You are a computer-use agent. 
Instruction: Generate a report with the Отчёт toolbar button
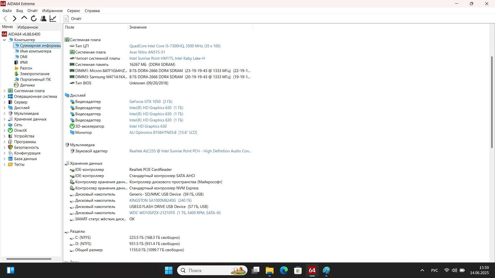(x=72, y=19)
